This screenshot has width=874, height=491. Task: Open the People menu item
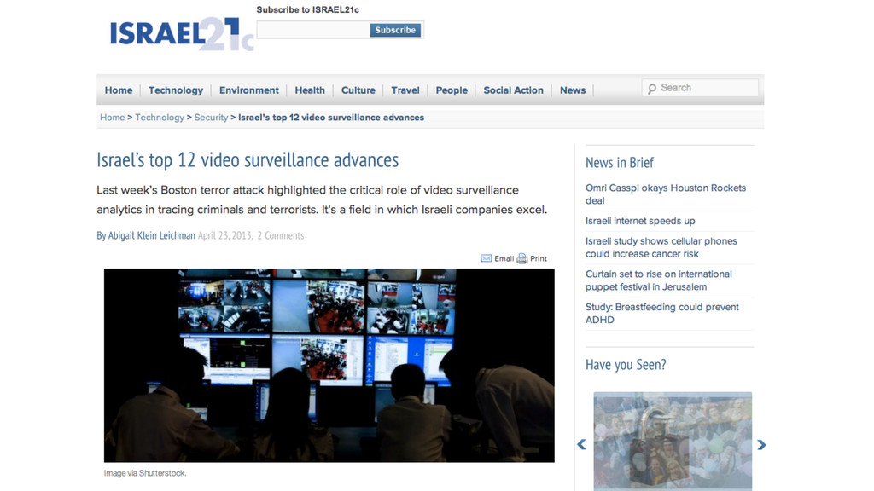click(x=452, y=90)
